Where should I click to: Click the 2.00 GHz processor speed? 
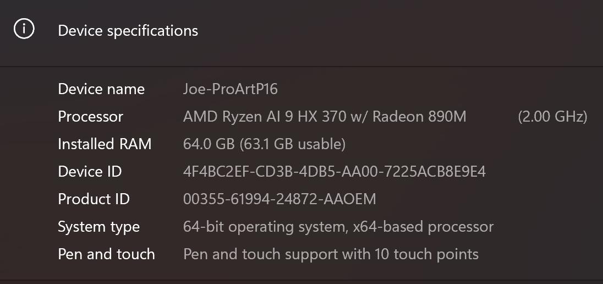[x=552, y=117]
